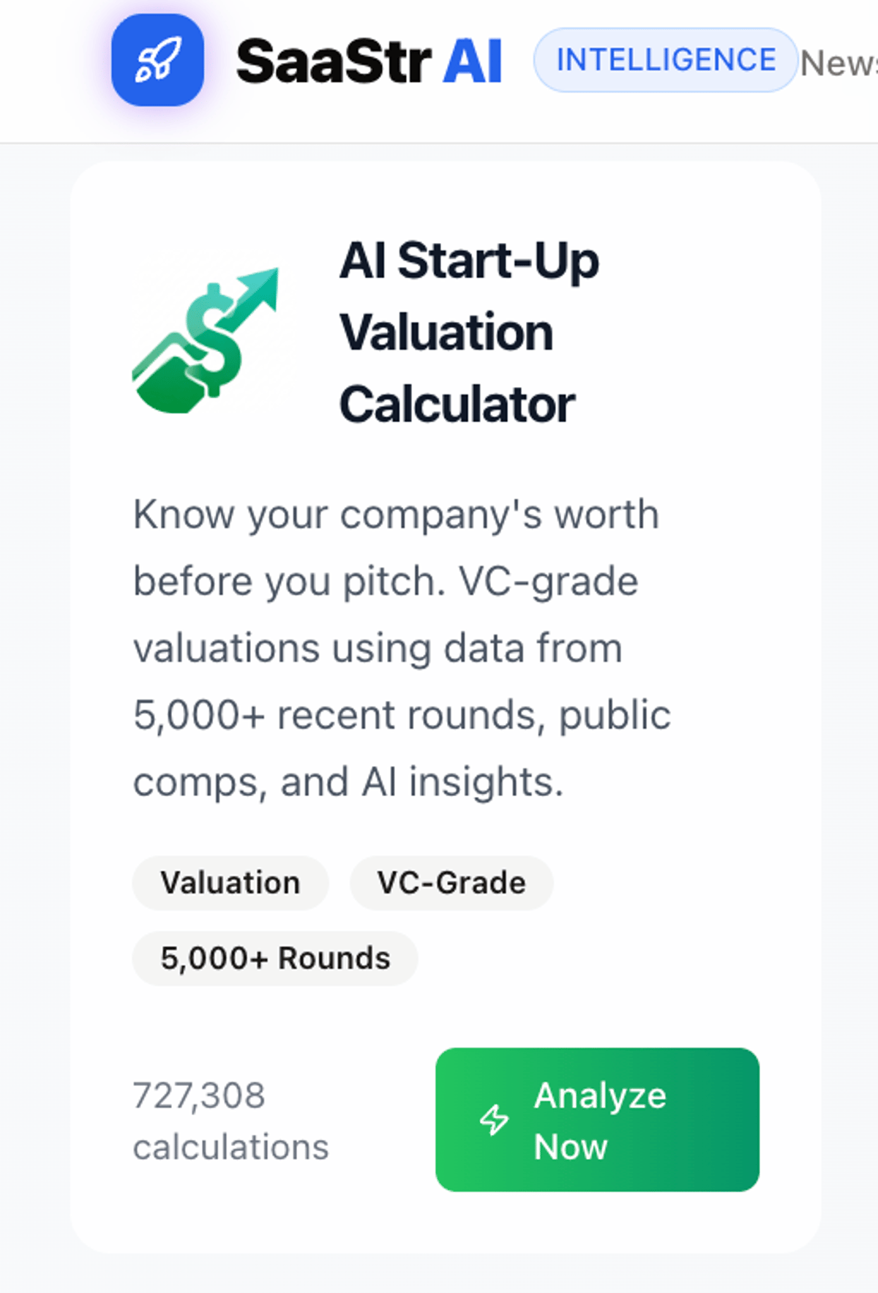Click the INTELLIGENCE badge
Viewport: 878px width, 1293px height.
tap(664, 59)
